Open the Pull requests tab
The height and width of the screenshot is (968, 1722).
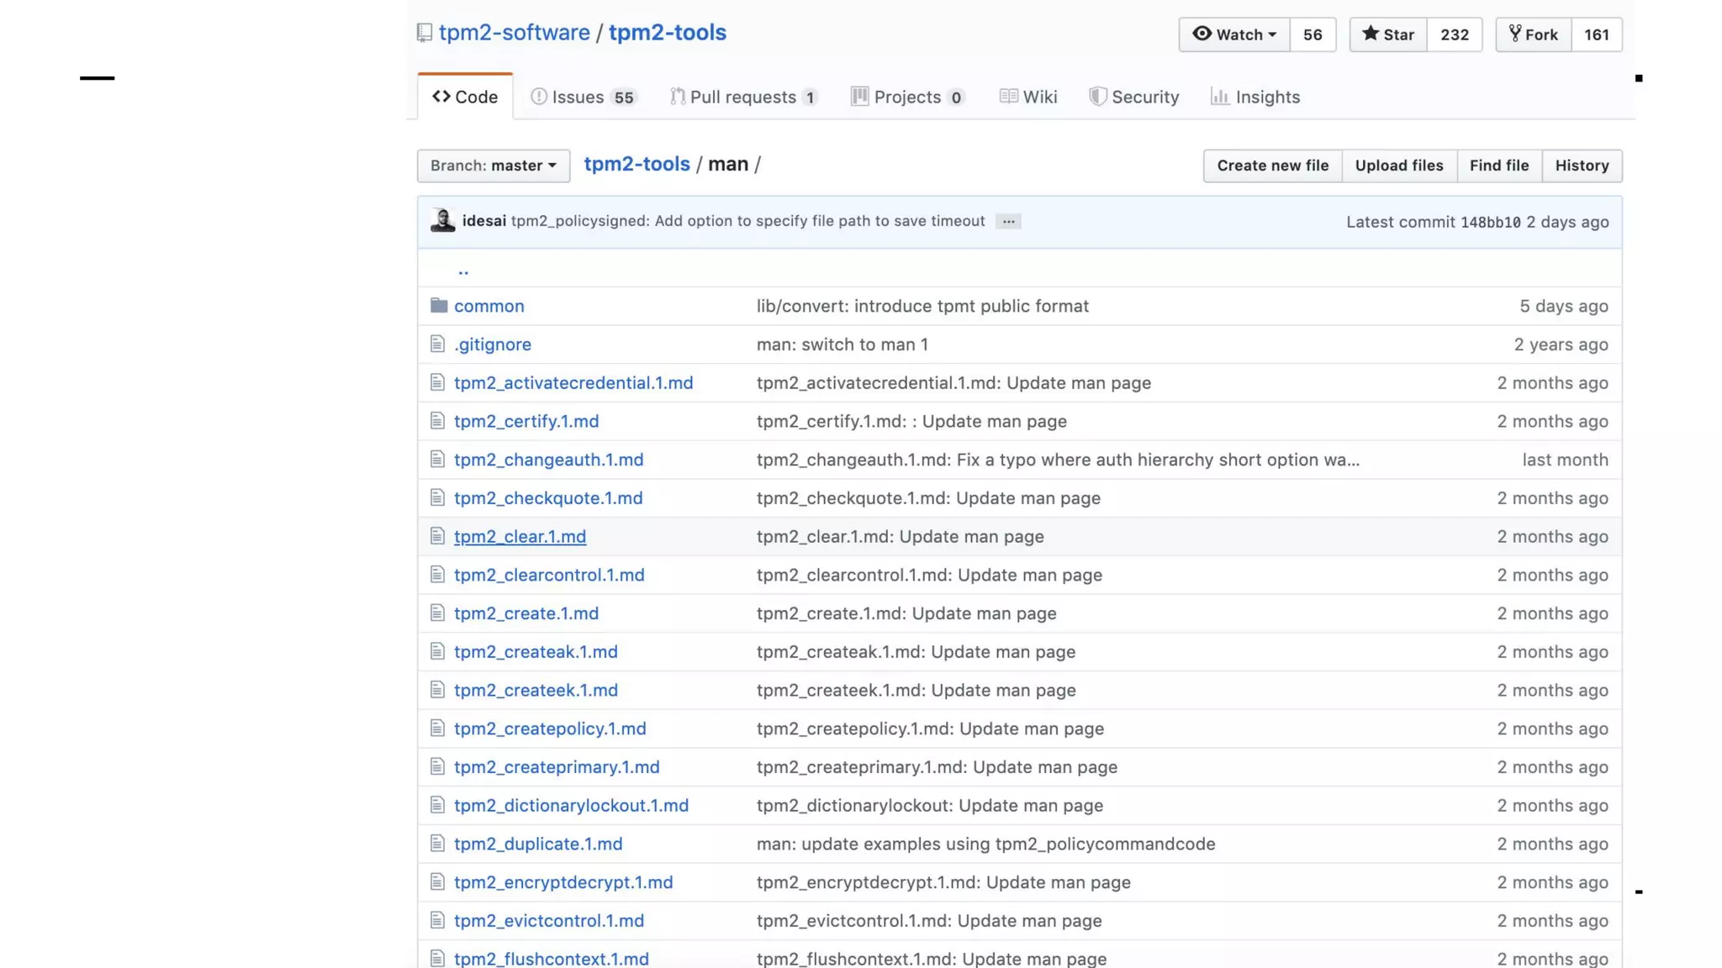coord(743,97)
